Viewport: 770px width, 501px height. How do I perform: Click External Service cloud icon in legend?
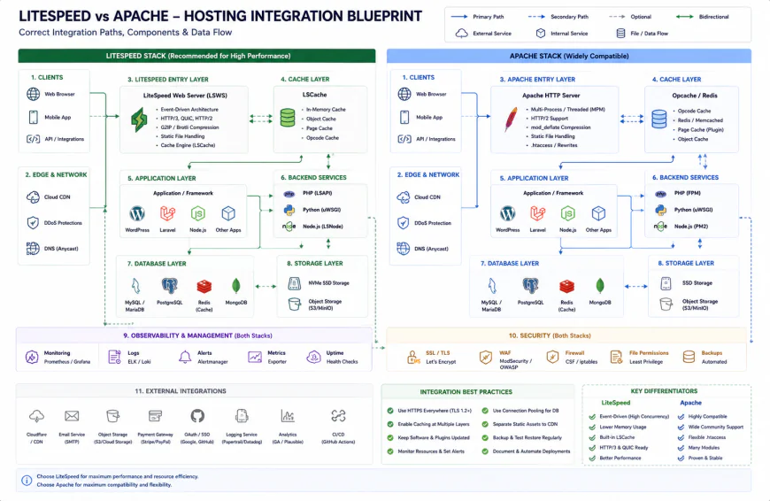point(462,34)
